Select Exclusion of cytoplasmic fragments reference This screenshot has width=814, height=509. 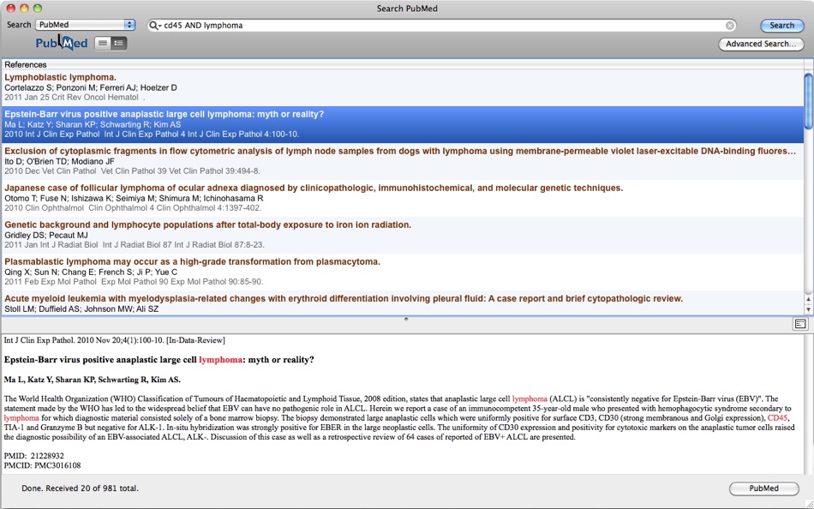click(403, 162)
